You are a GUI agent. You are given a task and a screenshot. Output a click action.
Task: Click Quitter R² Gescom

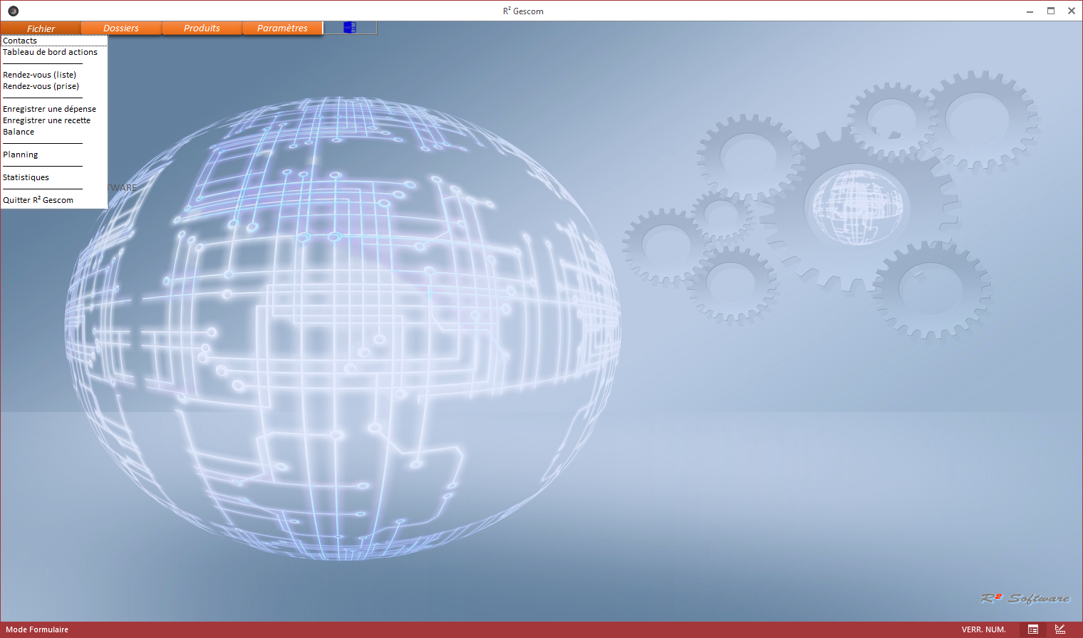(38, 200)
